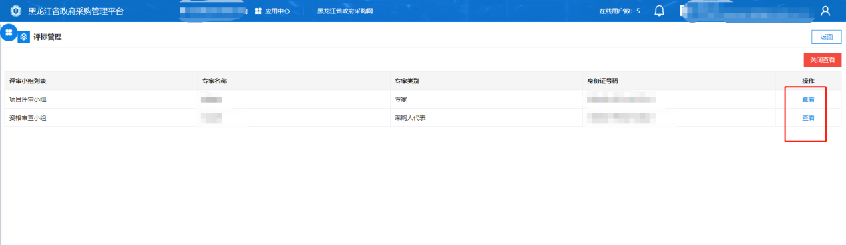This screenshot has width=846, height=245.
Task: Click the red 关闭查看 button
Action: pos(822,60)
